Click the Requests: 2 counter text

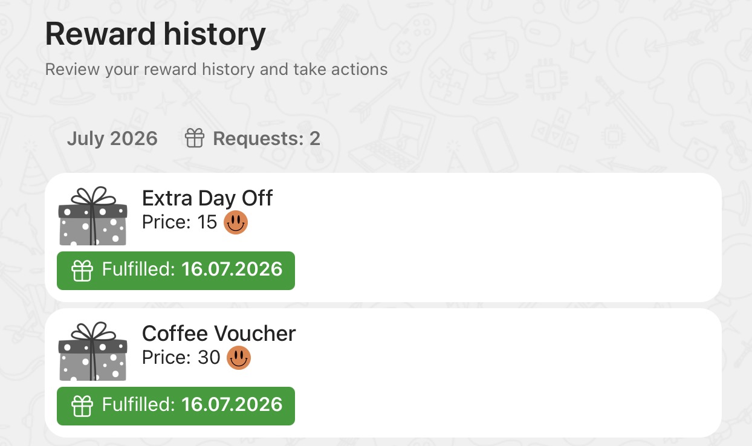pos(267,138)
